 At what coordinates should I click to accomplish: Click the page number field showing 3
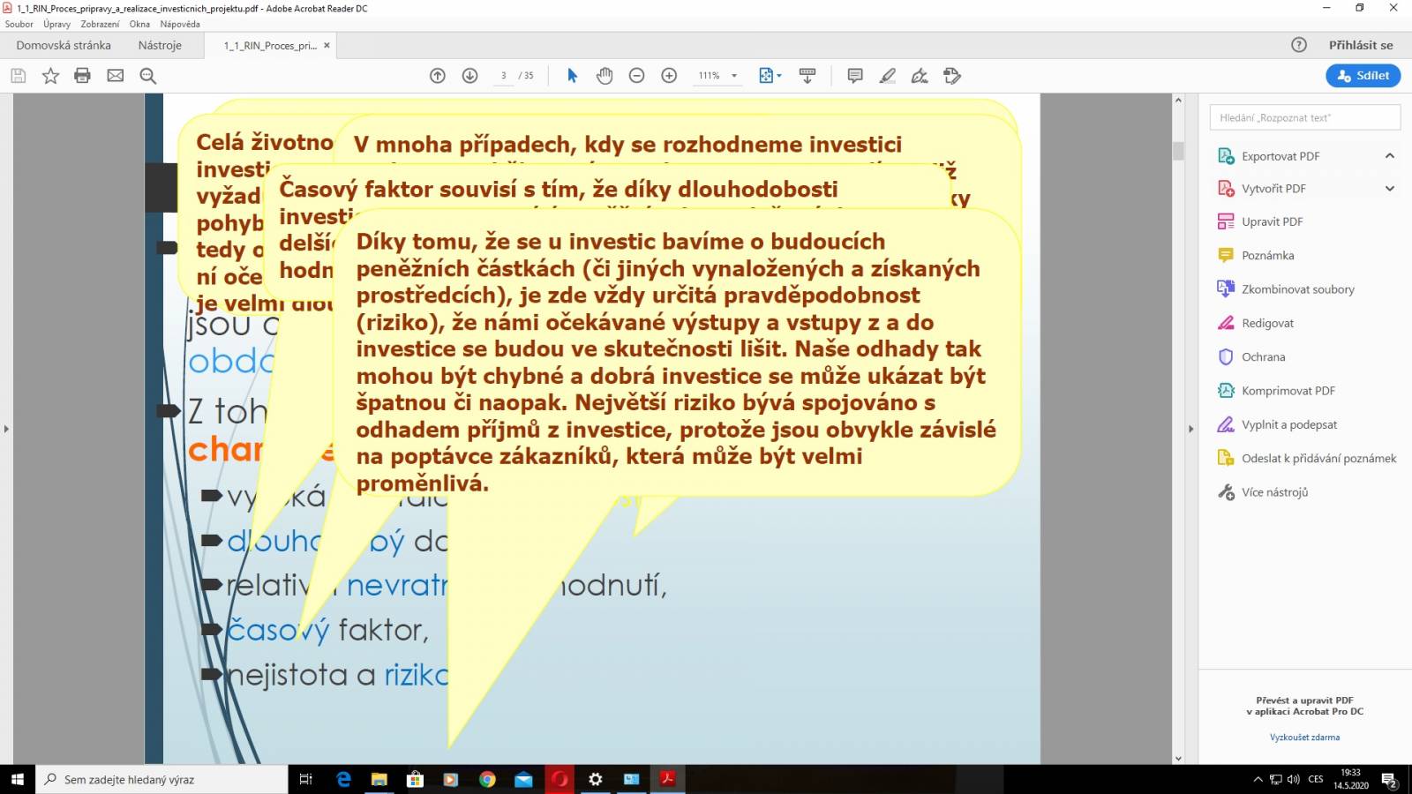[503, 76]
